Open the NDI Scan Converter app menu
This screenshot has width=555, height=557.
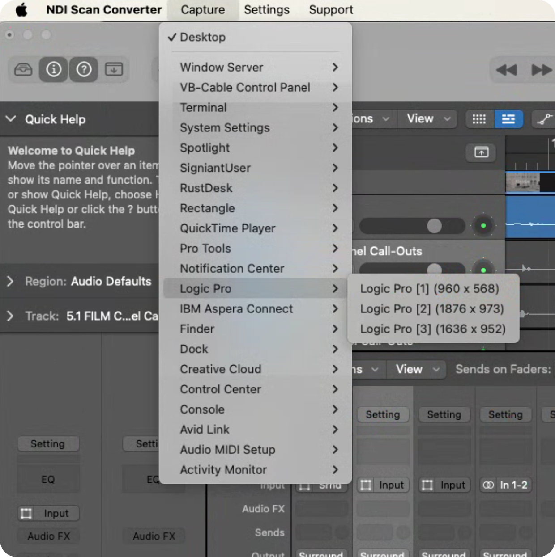point(104,10)
